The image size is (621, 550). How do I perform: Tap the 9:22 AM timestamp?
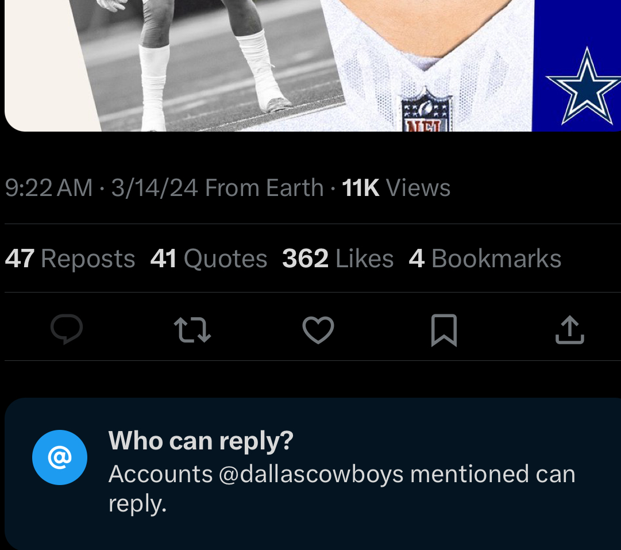(48, 188)
